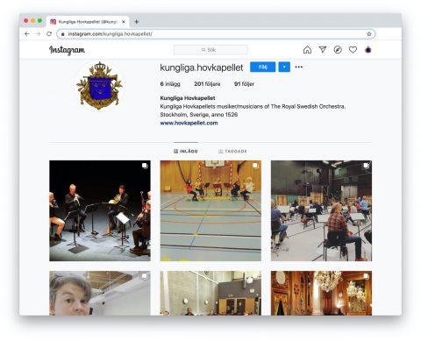The image size is (421, 341).
Task: Reload the page in browser toolbar
Action: (x=49, y=34)
